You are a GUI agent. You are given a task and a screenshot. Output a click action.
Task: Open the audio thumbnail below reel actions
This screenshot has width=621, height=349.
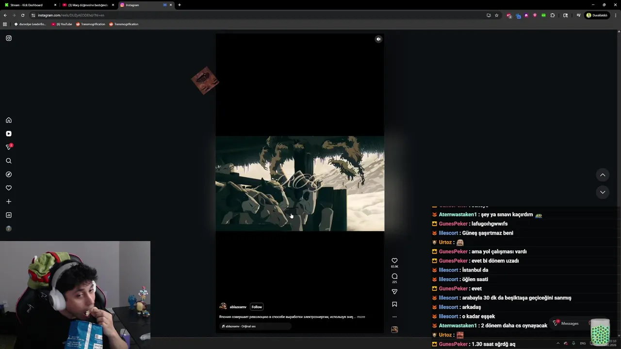click(x=394, y=330)
